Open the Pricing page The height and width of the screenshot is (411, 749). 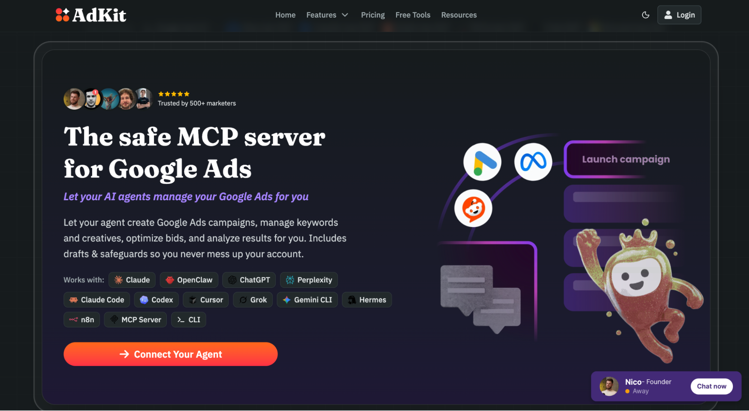click(372, 15)
